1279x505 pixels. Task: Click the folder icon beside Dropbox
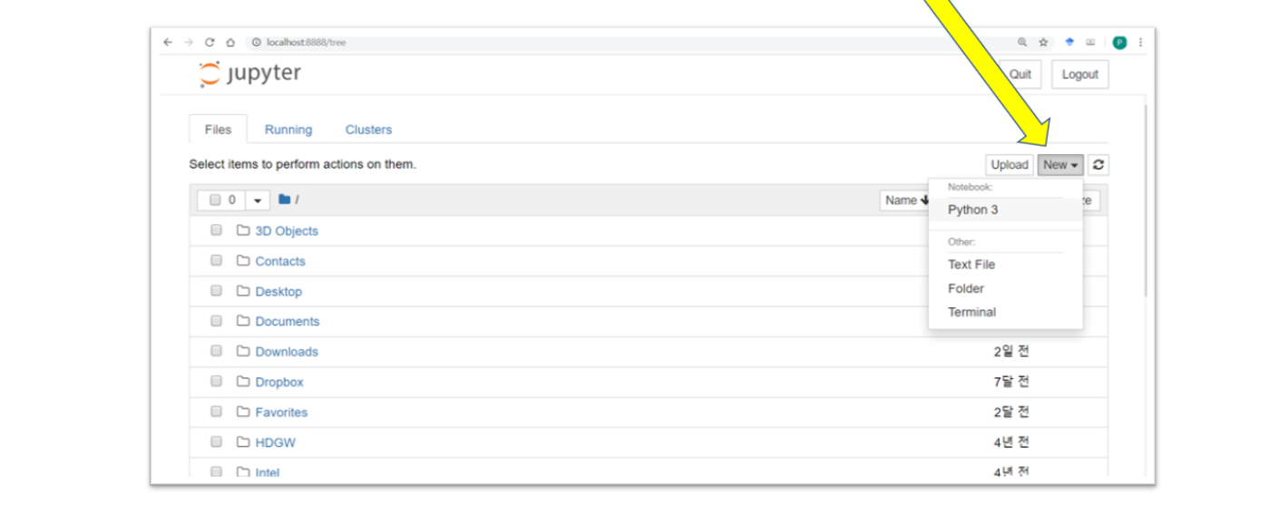pos(243,382)
